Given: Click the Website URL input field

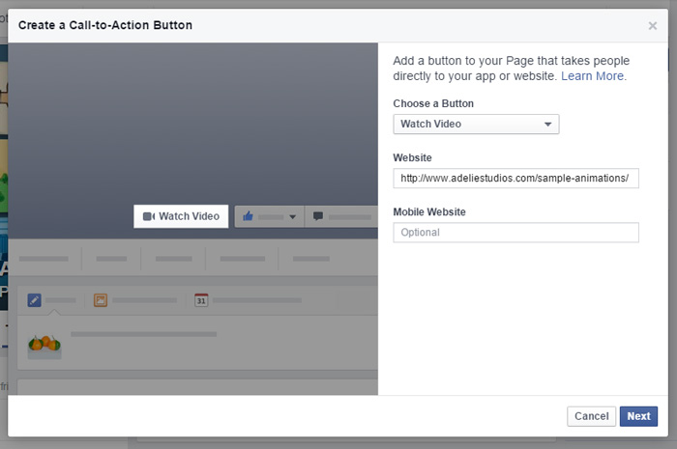Looking at the screenshot, I should [x=515, y=179].
